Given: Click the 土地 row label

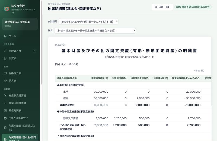Looking at the screenshot, I should coord(66,92).
